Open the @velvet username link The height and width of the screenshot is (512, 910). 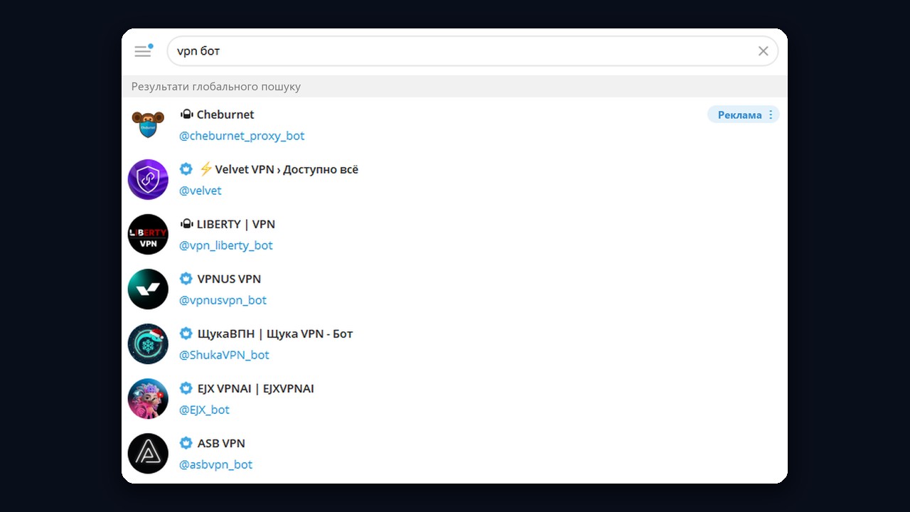(x=200, y=191)
